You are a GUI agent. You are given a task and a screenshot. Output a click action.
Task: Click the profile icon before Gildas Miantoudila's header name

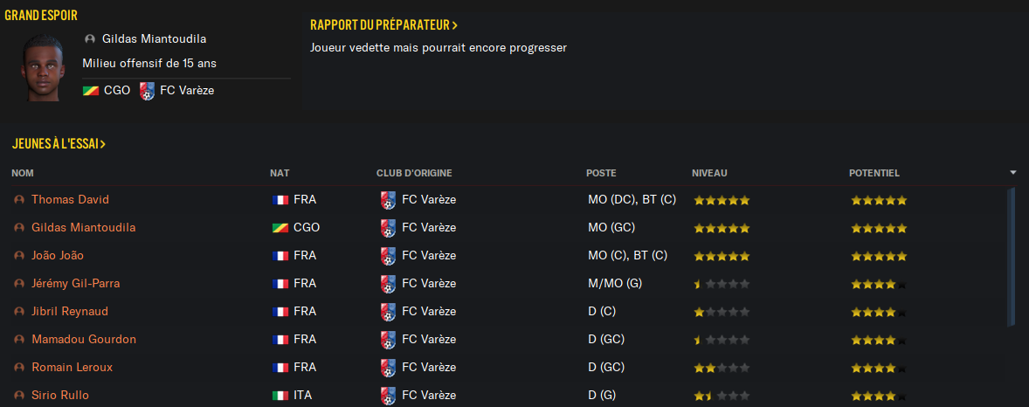[x=90, y=39]
